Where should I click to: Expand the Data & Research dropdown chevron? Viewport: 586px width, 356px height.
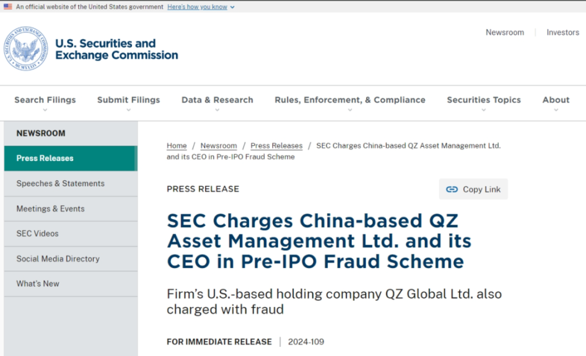217,110
